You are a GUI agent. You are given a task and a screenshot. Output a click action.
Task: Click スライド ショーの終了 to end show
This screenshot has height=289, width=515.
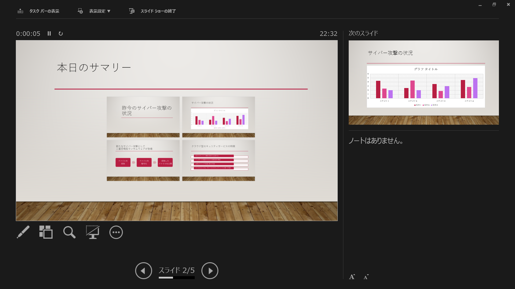click(158, 11)
